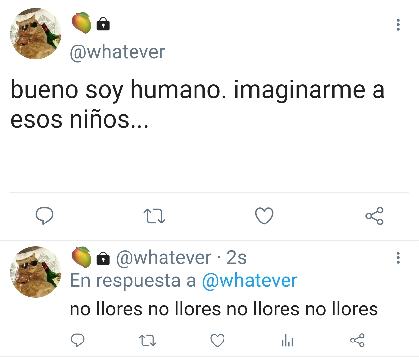The height and width of the screenshot is (357, 419).
Task: Open the 'no llores' reply text
Action: (224, 309)
